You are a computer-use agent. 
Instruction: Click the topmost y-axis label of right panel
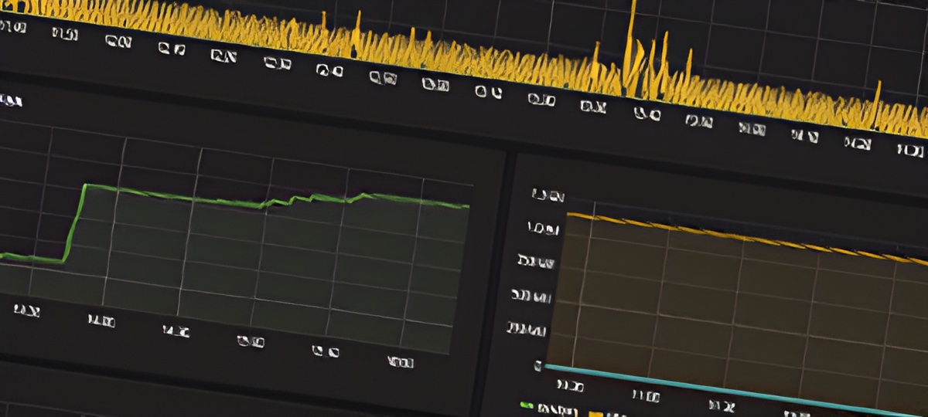coord(548,196)
